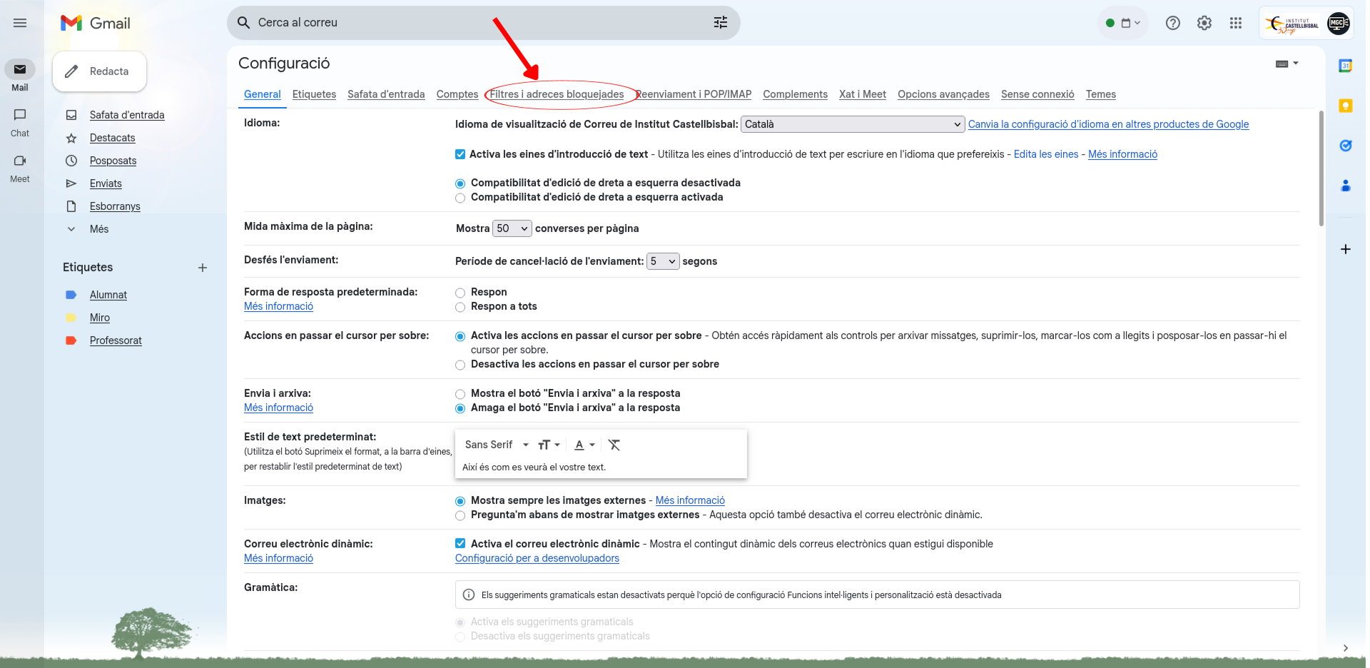
Task: Change conversations per page dropdown
Action: pos(512,228)
